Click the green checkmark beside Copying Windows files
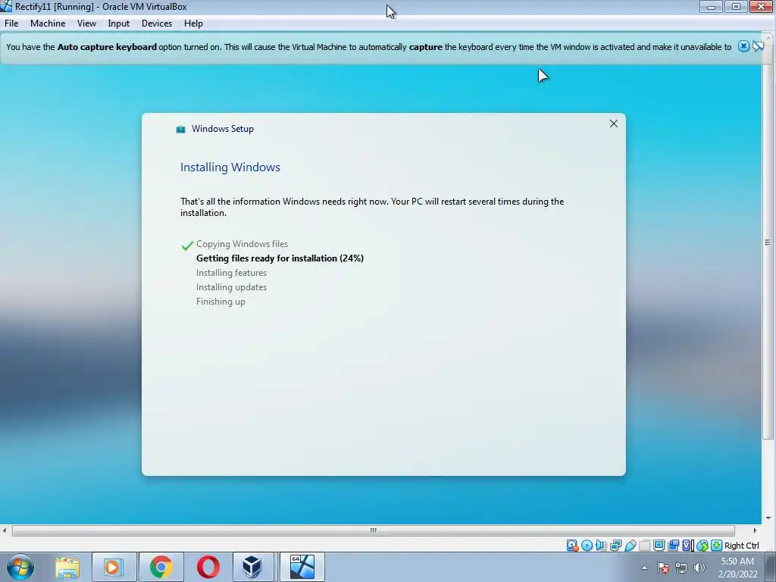 coord(187,246)
